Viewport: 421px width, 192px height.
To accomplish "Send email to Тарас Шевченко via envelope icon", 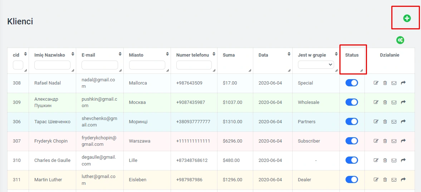I will [394, 122].
